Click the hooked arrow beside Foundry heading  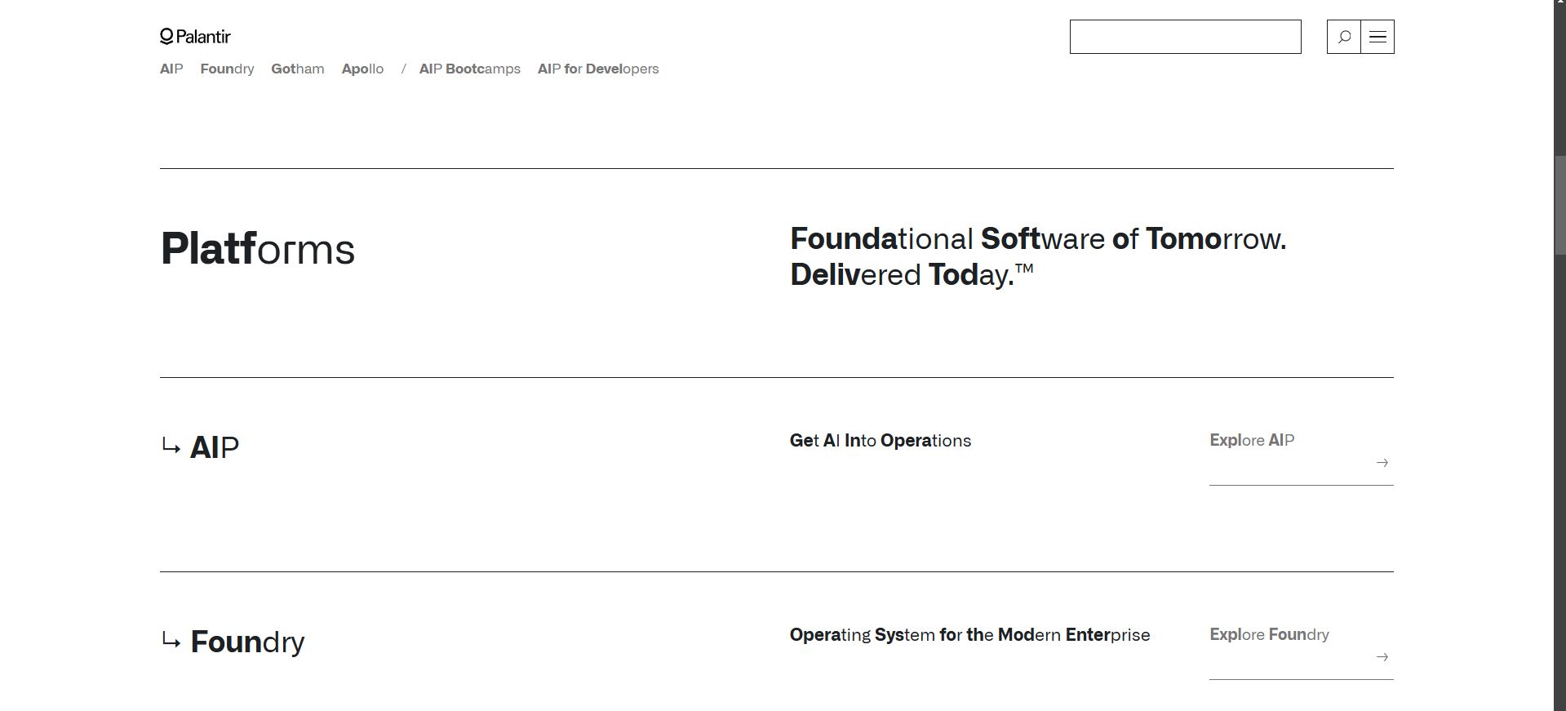click(171, 641)
